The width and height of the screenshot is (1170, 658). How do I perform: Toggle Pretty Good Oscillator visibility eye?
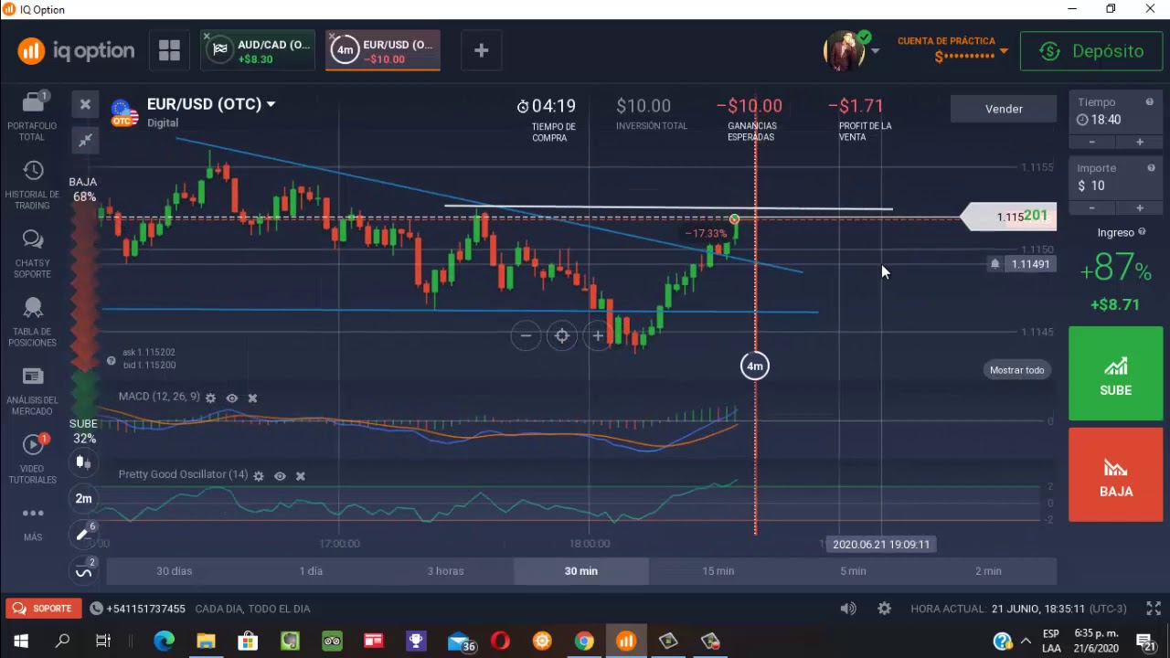pos(280,476)
